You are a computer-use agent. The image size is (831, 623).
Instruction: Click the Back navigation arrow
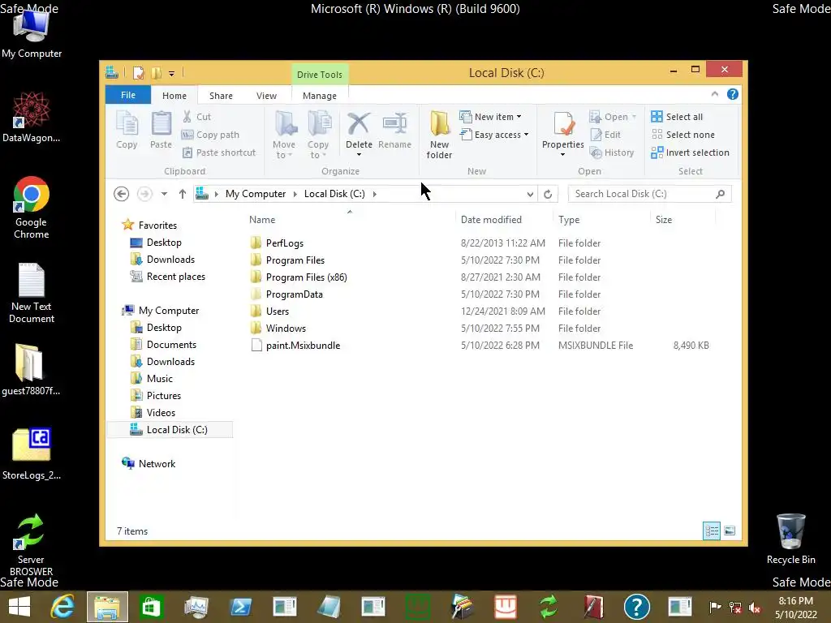coord(122,194)
